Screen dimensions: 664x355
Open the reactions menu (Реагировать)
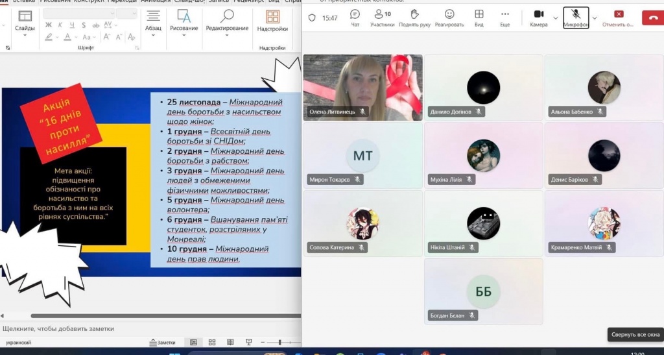[x=449, y=18]
